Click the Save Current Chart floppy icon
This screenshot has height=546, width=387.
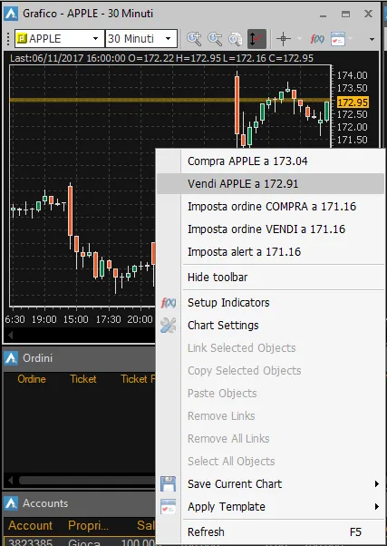tap(168, 484)
